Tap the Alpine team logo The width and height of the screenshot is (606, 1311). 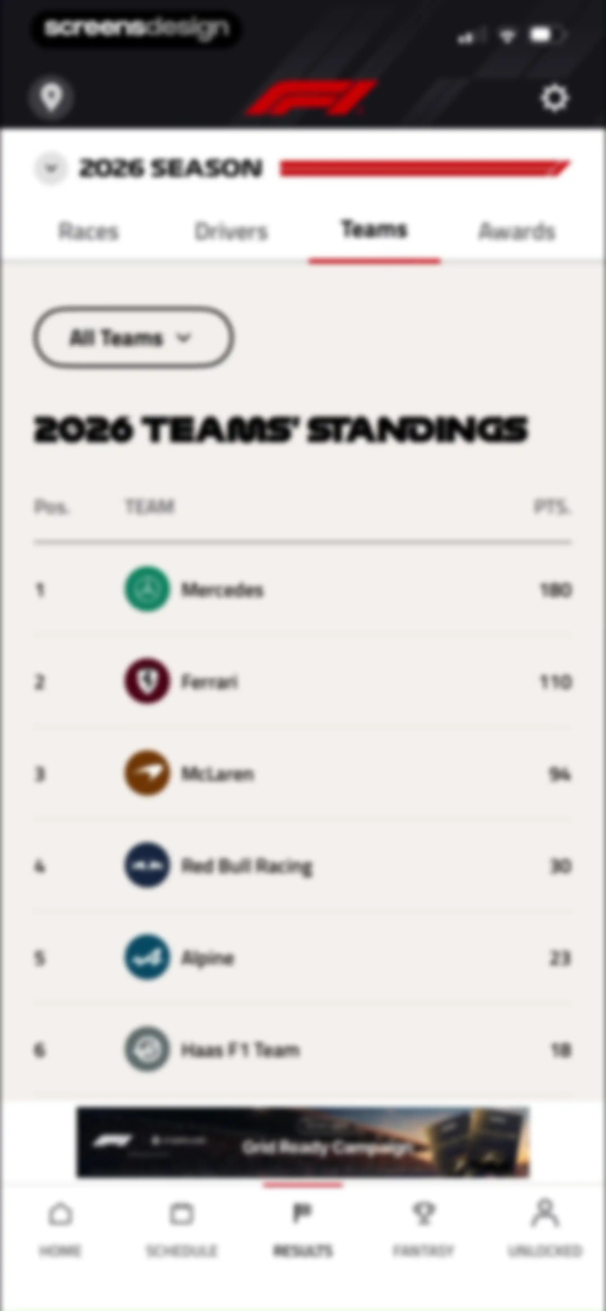147,957
